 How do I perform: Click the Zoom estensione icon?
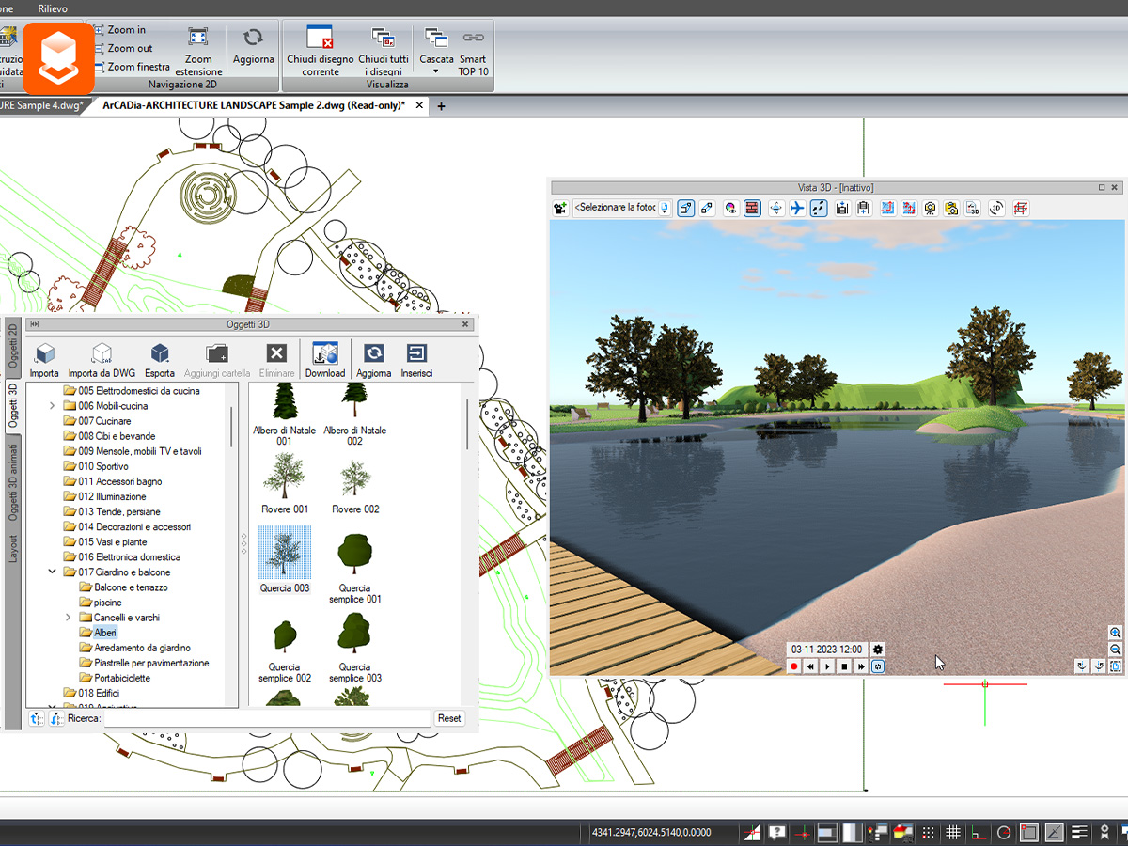tap(198, 37)
